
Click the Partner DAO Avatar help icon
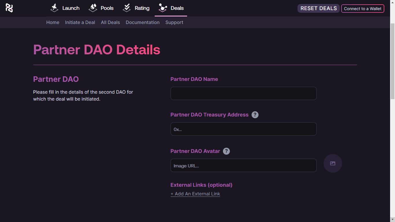pyautogui.click(x=226, y=151)
